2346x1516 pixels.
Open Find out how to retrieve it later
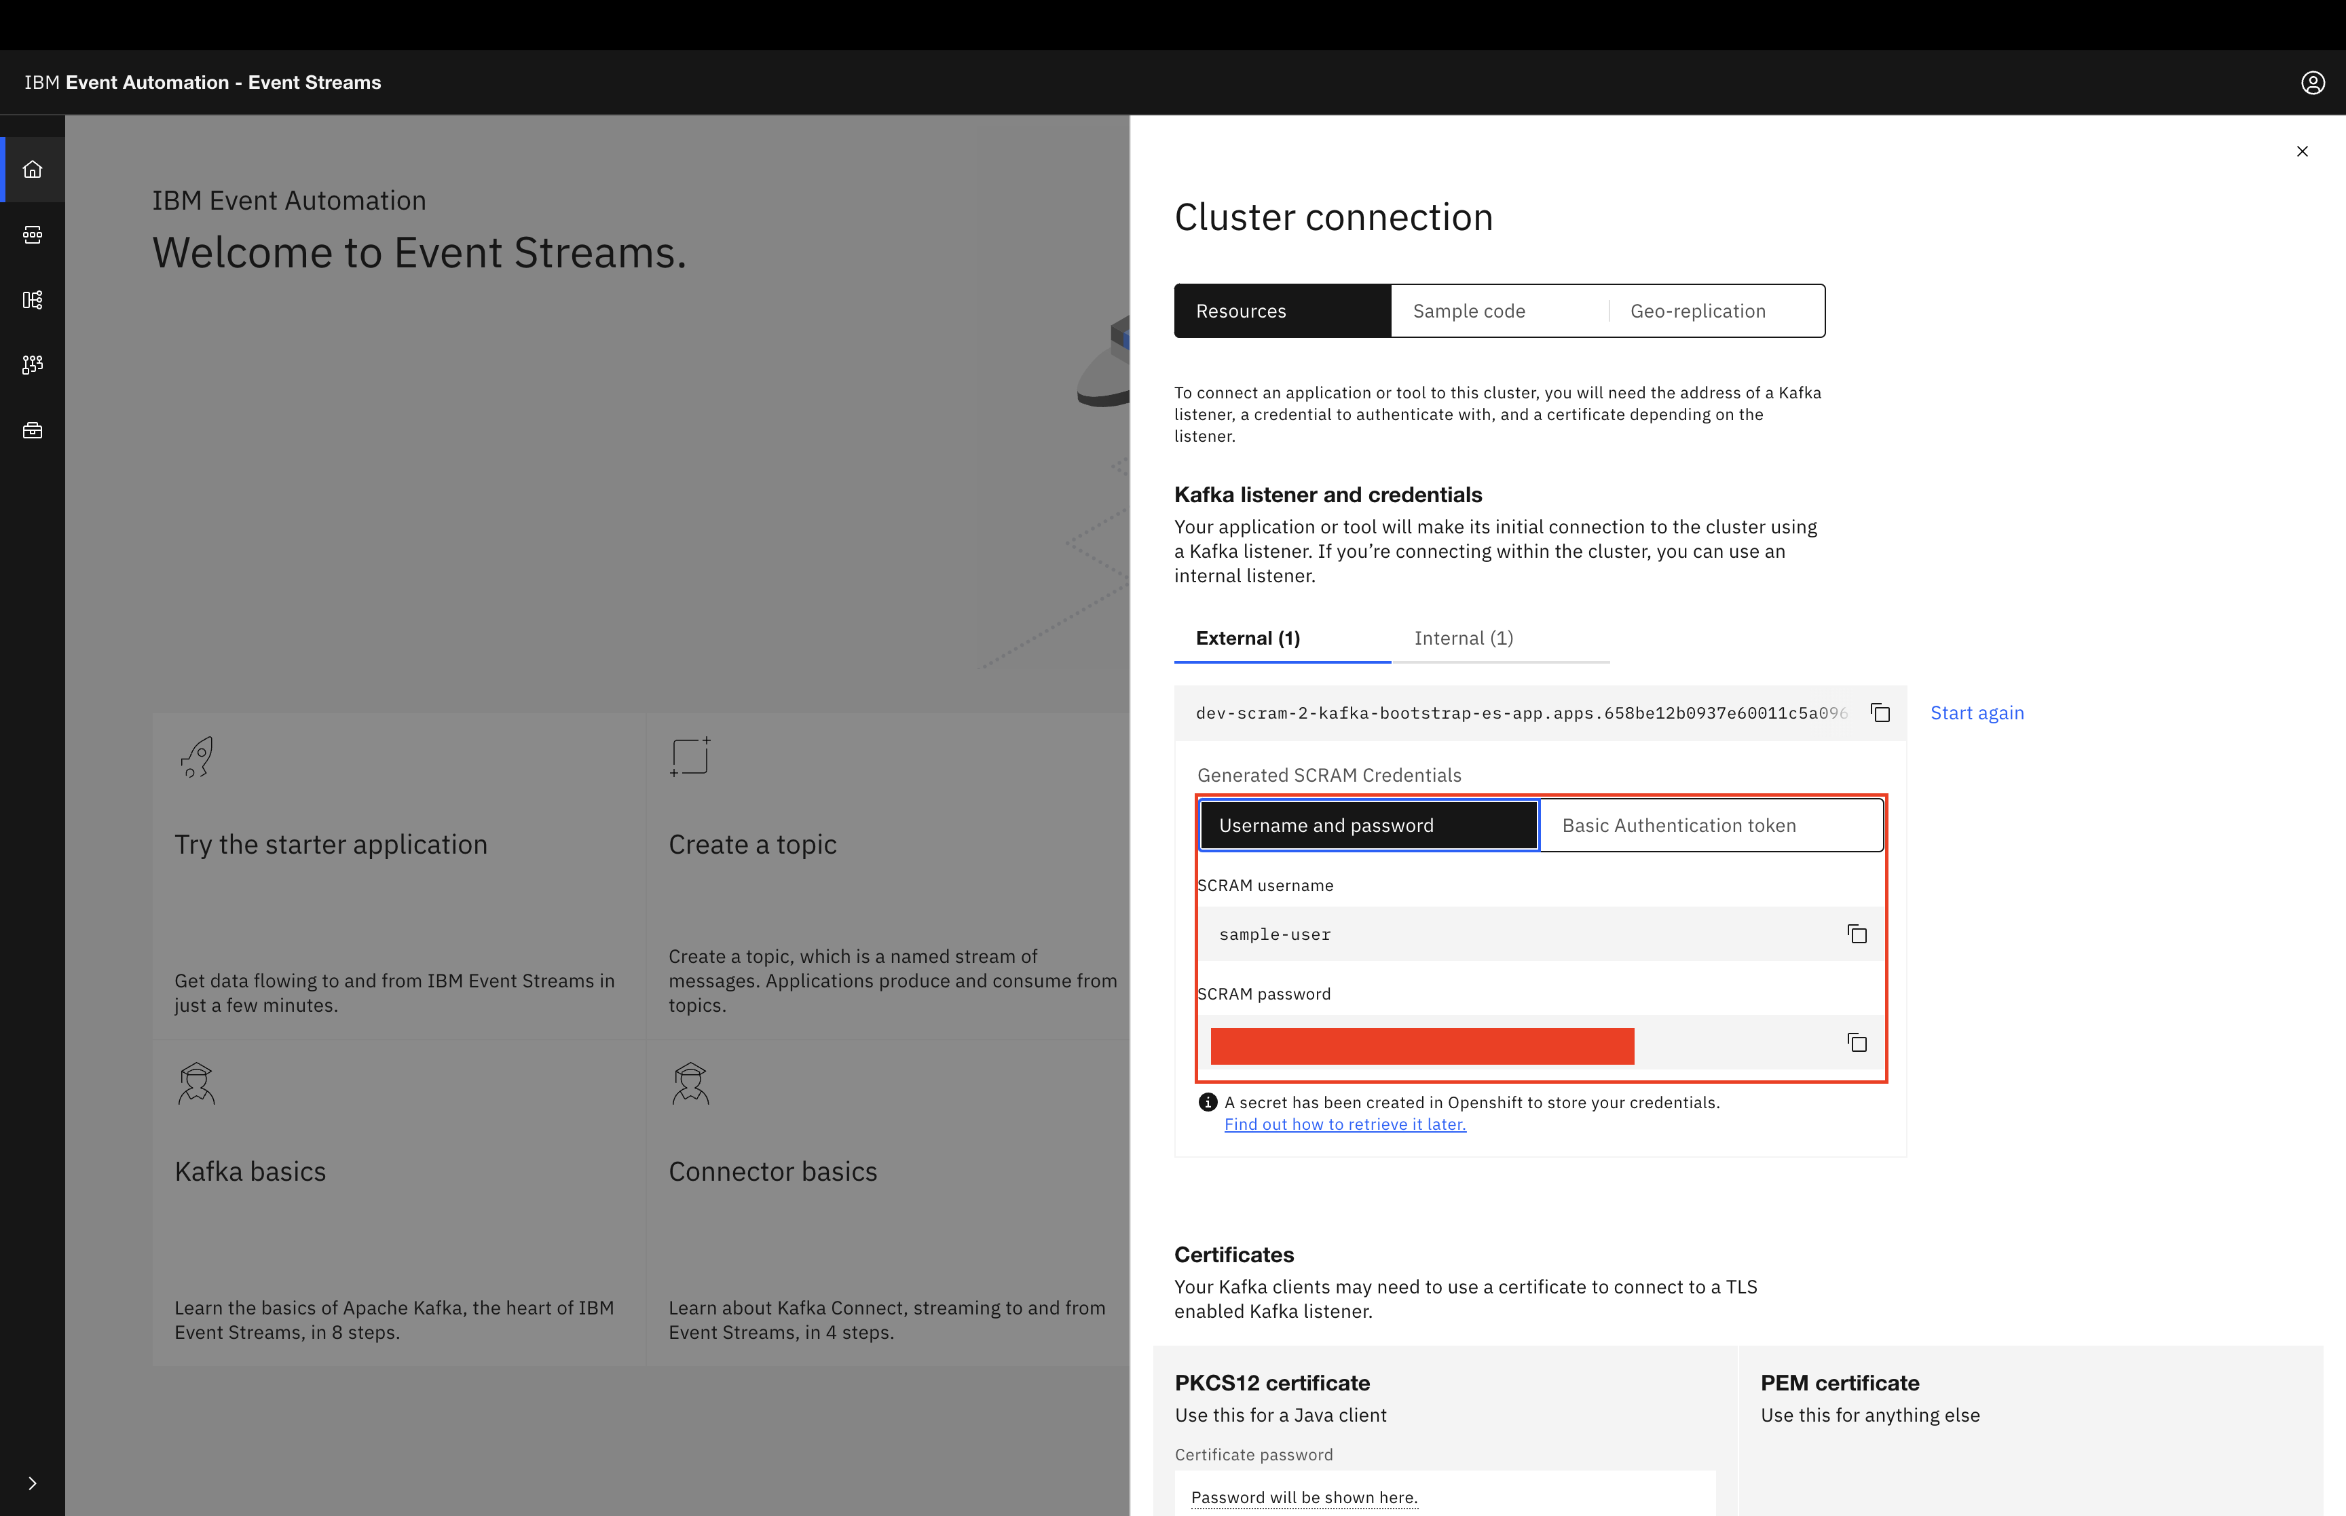click(1344, 1124)
